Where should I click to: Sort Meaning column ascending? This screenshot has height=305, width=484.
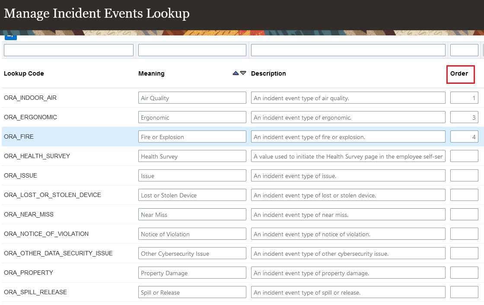coord(236,73)
